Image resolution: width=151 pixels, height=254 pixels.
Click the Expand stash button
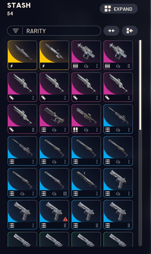(119, 9)
